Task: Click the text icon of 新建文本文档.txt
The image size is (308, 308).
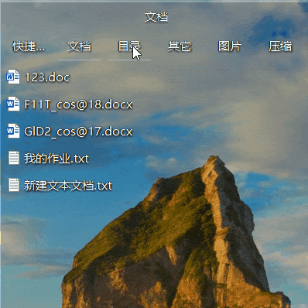Action: [14, 185]
